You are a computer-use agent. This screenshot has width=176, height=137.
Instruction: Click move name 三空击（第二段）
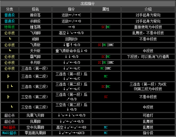[35, 97]
